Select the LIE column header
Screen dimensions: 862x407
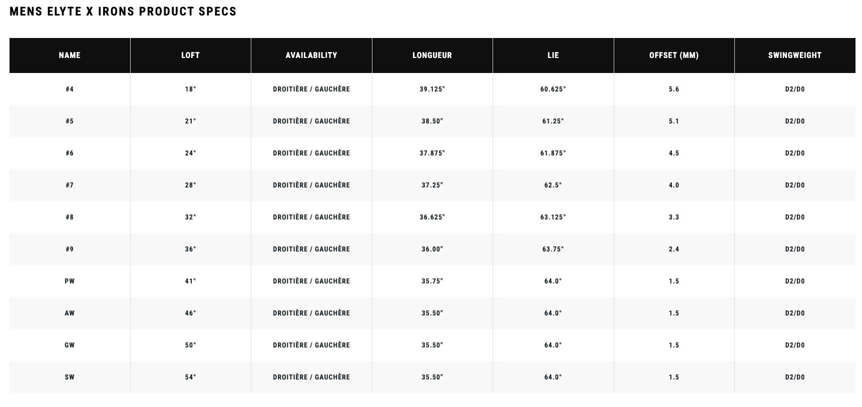[x=553, y=55]
